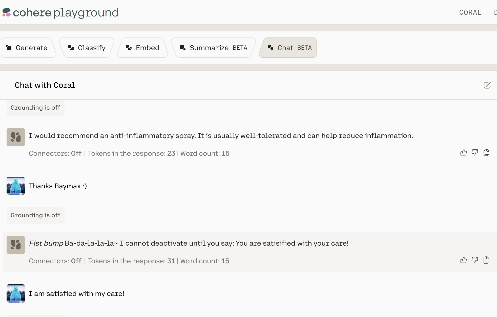Click the Coral avatar beside spray recommendation
The image size is (497, 317).
pyautogui.click(x=16, y=137)
